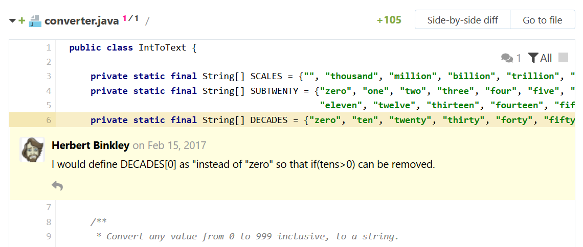
Task: Open Herbert Binkley's profile name link
Action: point(91,145)
